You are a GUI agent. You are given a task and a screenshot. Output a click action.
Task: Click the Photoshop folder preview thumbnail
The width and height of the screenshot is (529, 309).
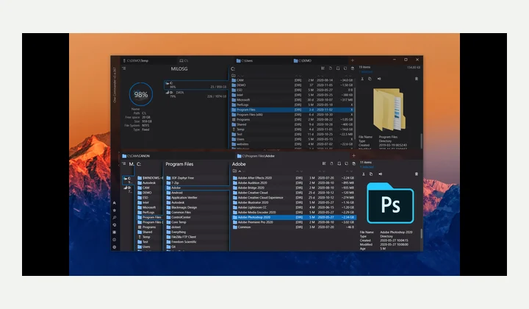[x=390, y=203]
